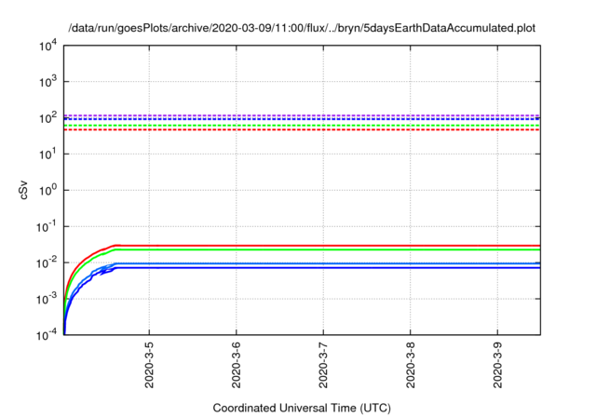Image resolution: width=596 pixels, height=417 pixels.
Task: Click the green dashed limit line
Action: (302, 126)
